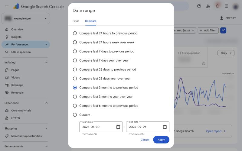
Task: Click the HTTPS padlock icon
Action: click(x=7, y=118)
